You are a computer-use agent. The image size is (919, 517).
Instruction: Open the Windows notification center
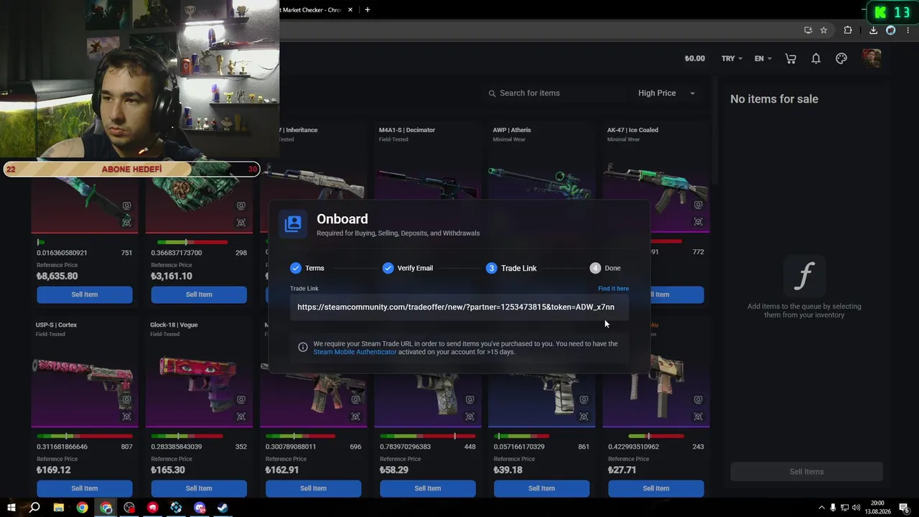(904, 508)
